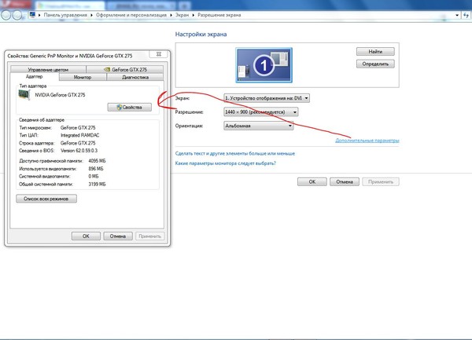Click the Экран breadcrumb item
472x340 pixels.
(183, 15)
